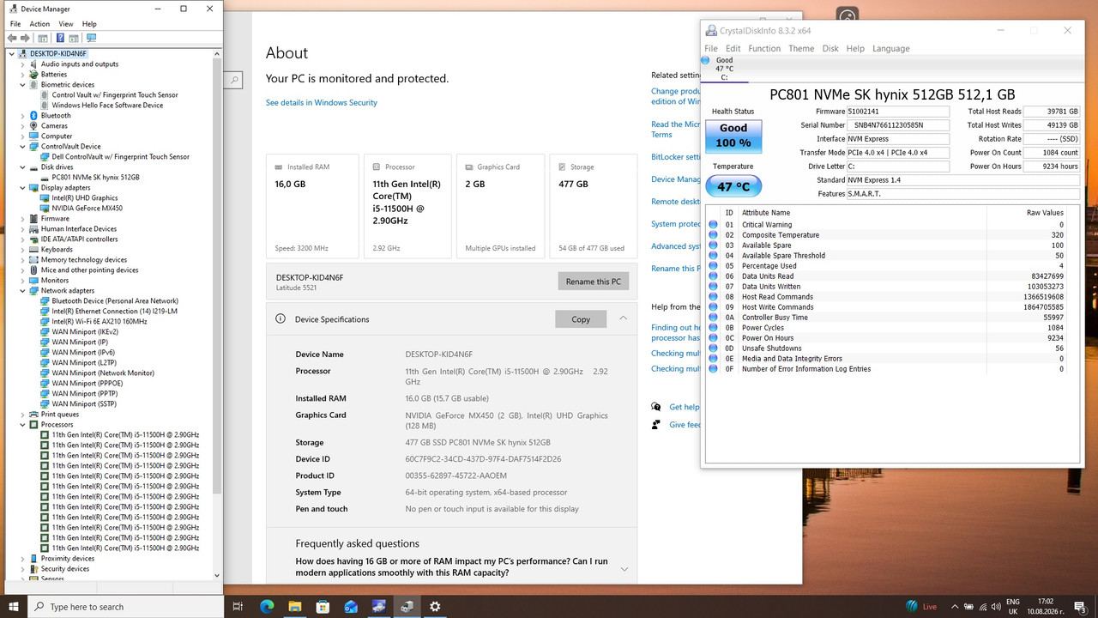
Task: Click the Forward arrow in Device Manager toolbar
Action: click(x=26, y=38)
